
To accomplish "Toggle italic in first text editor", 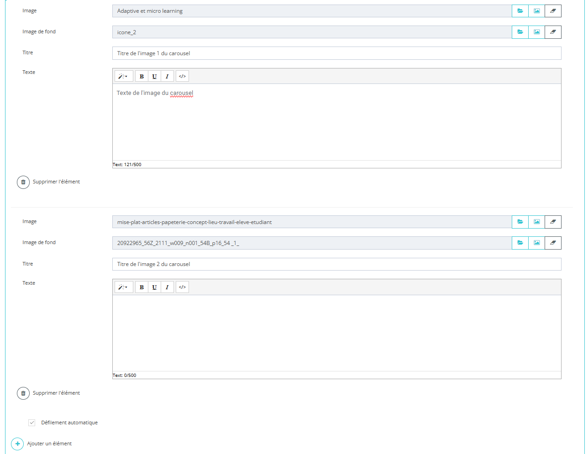I will coord(167,76).
